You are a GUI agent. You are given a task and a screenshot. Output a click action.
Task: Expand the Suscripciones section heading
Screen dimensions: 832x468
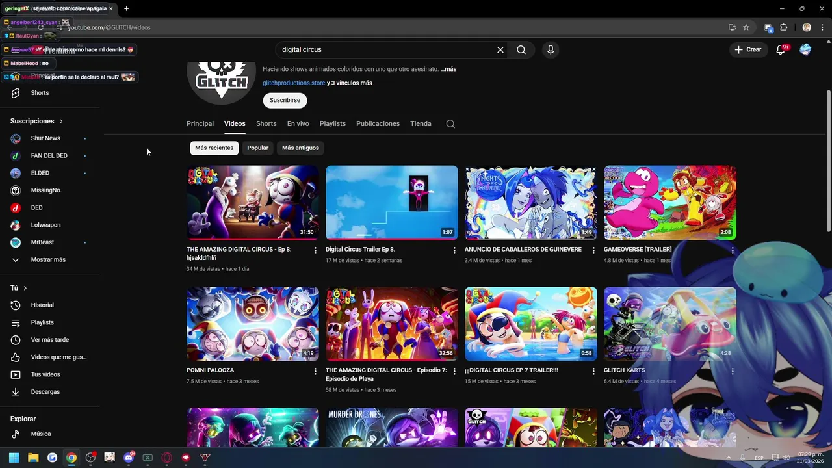(x=36, y=121)
